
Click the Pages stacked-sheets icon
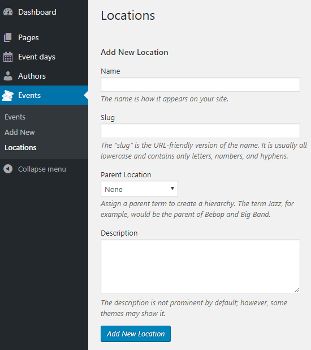(x=8, y=37)
